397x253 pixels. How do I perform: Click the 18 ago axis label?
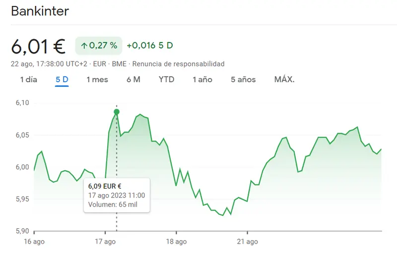(x=177, y=242)
